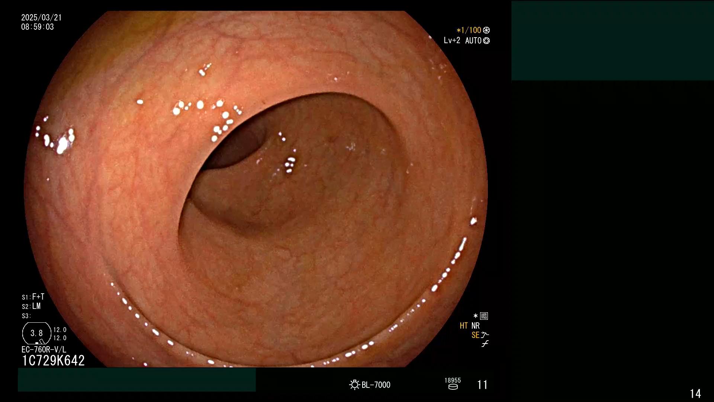Image resolution: width=714 pixels, height=402 pixels.
Task: Click the EC-760R-V/L scope model text
Action: tap(44, 350)
